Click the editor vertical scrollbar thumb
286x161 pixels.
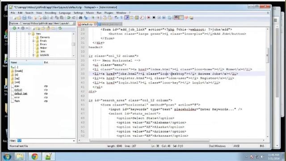pyautogui.click(x=267, y=55)
